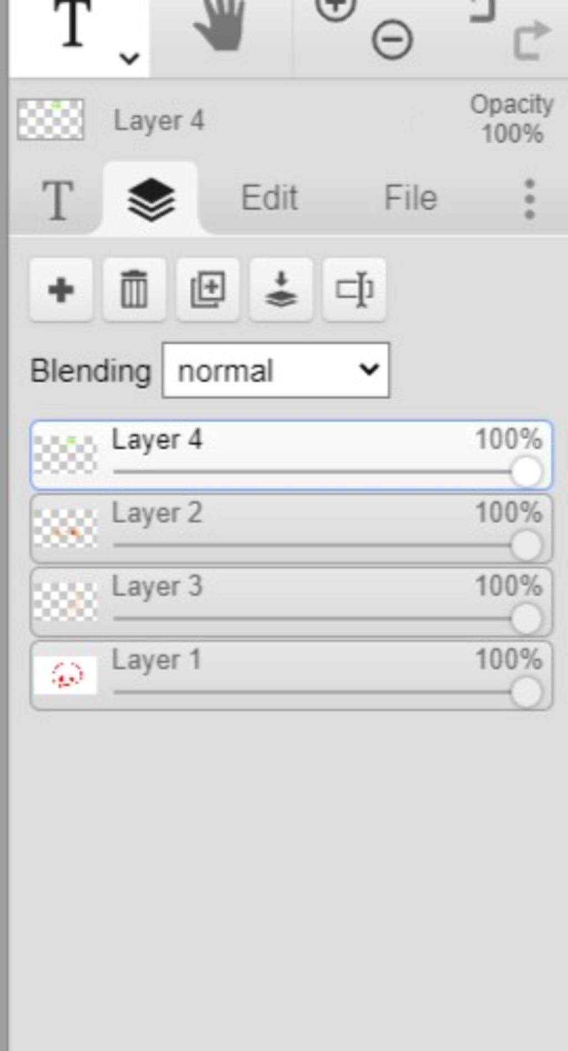Click Layer 4 opacity slider handle

526,472
